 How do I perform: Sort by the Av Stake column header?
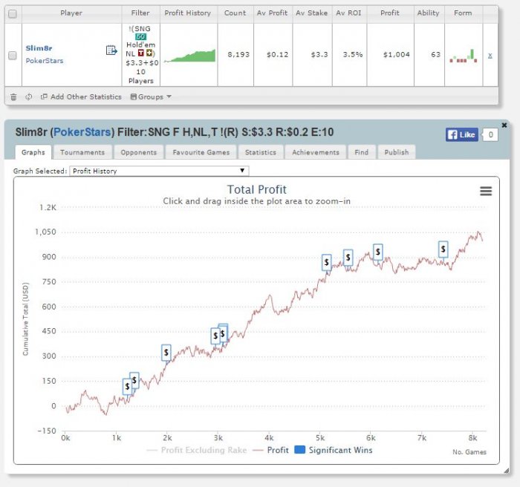(312, 13)
